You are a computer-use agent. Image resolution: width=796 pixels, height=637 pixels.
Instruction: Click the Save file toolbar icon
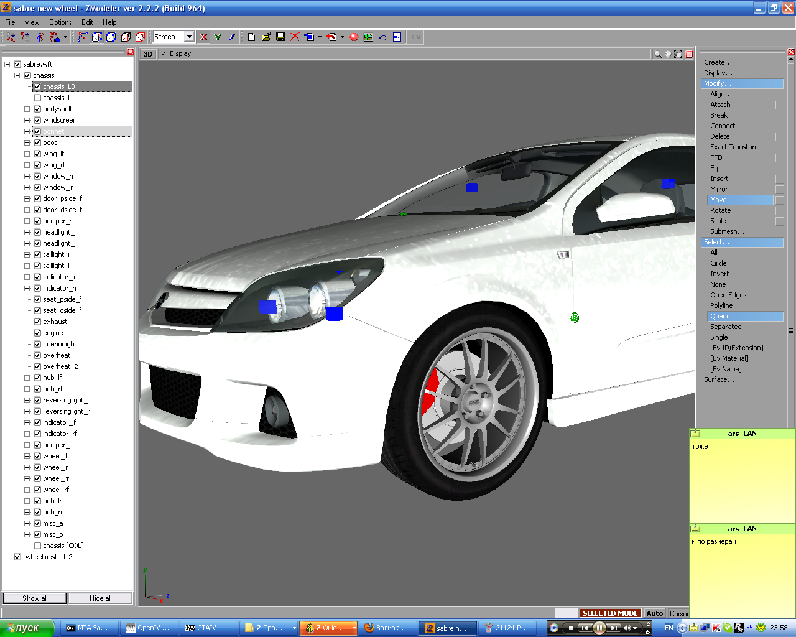280,37
